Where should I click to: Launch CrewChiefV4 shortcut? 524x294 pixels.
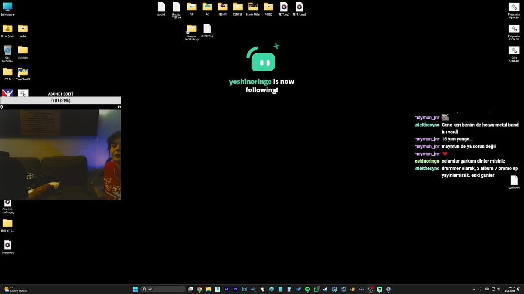point(23,74)
